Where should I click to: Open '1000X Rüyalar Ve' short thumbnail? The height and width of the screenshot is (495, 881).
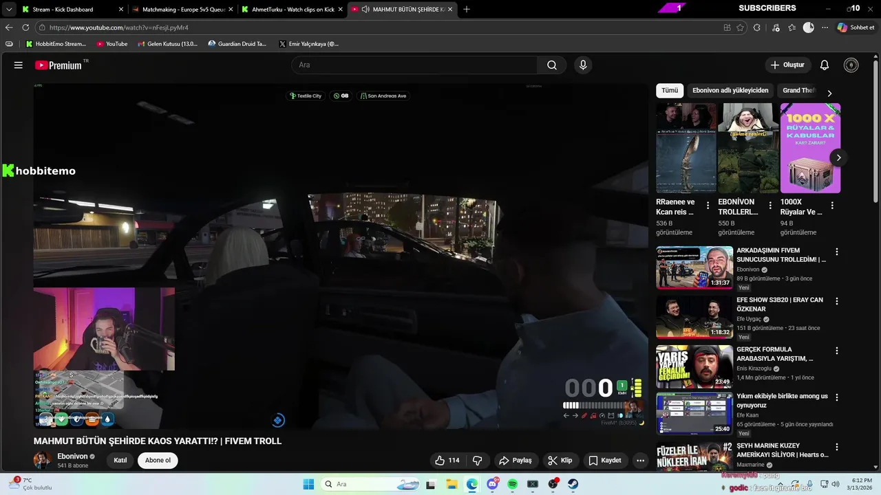(810, 148)
